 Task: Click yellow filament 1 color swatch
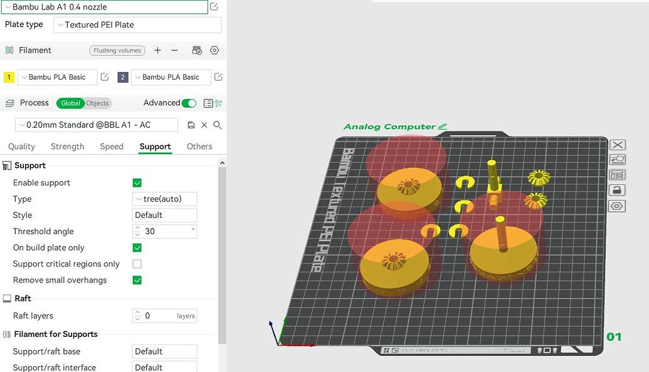point(9,77)
